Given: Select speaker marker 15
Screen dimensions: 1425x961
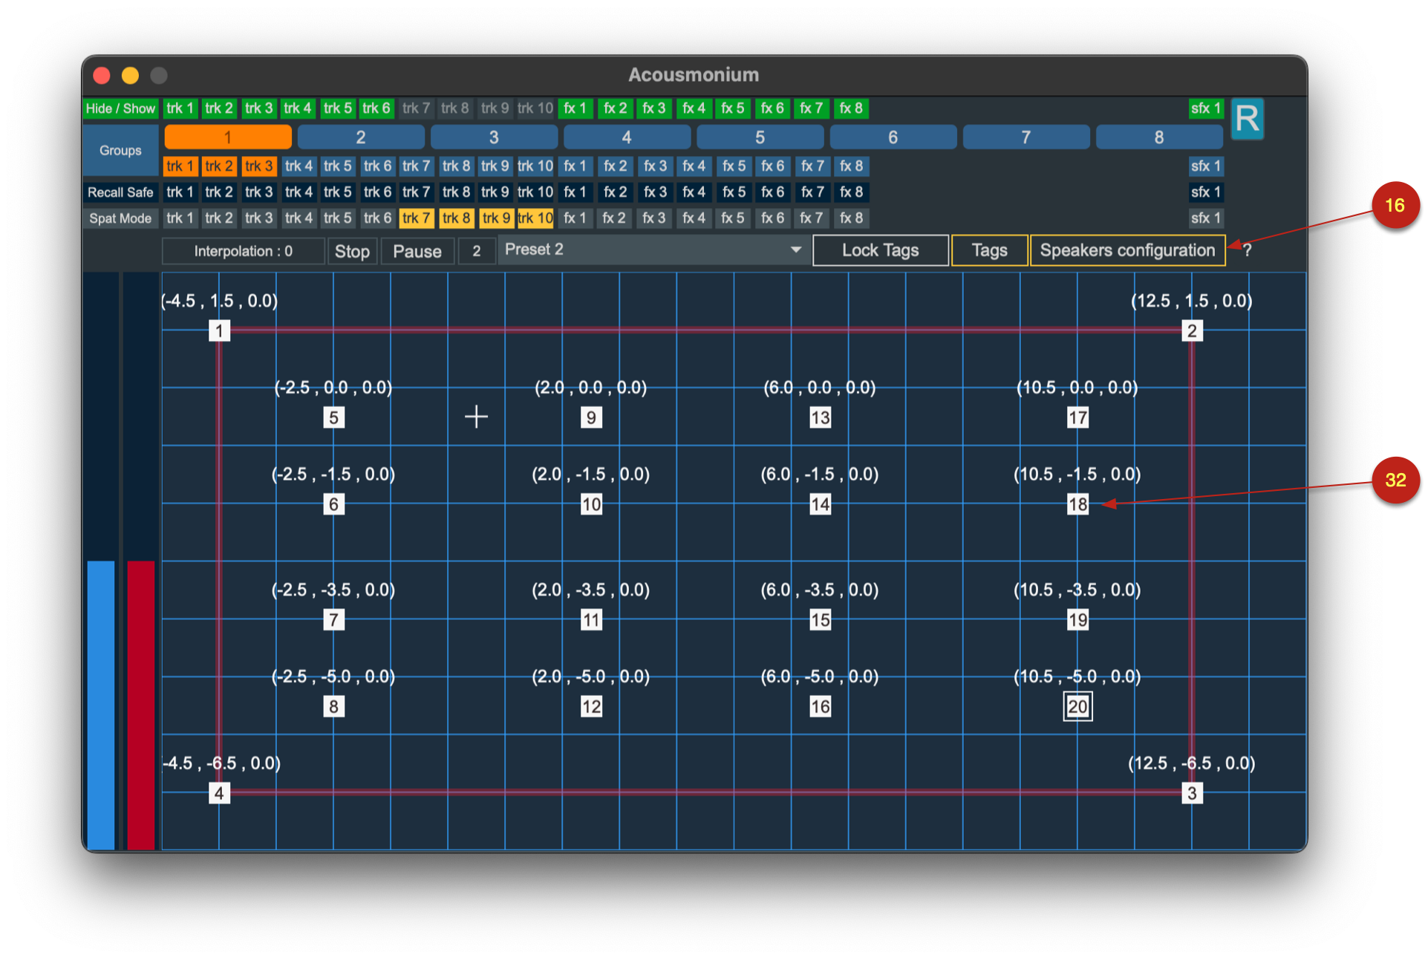Looking at the screenshot, I should pos(820,619).
